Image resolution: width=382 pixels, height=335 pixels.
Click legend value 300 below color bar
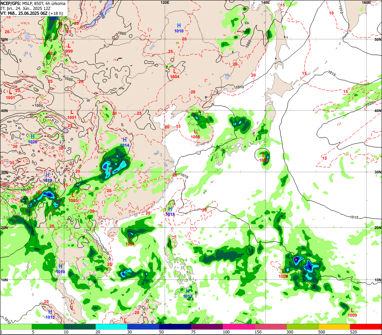pyautogui.click(x=290, y=332)
